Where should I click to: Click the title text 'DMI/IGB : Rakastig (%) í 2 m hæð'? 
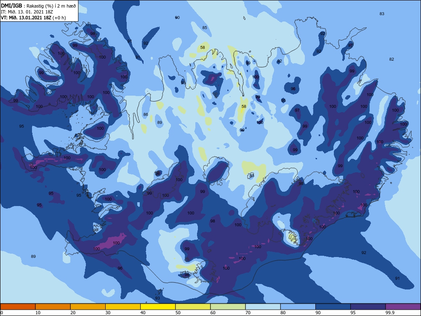click(x=38, y=5)
